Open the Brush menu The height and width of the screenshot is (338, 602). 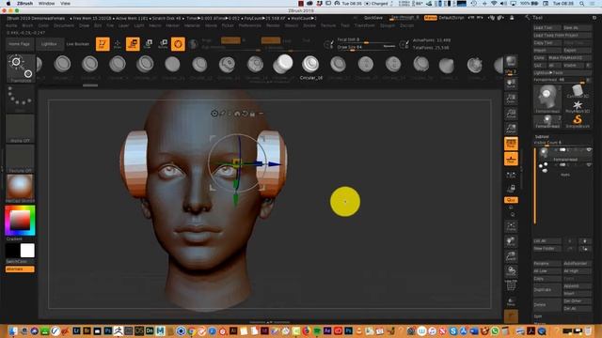(27, 25)
